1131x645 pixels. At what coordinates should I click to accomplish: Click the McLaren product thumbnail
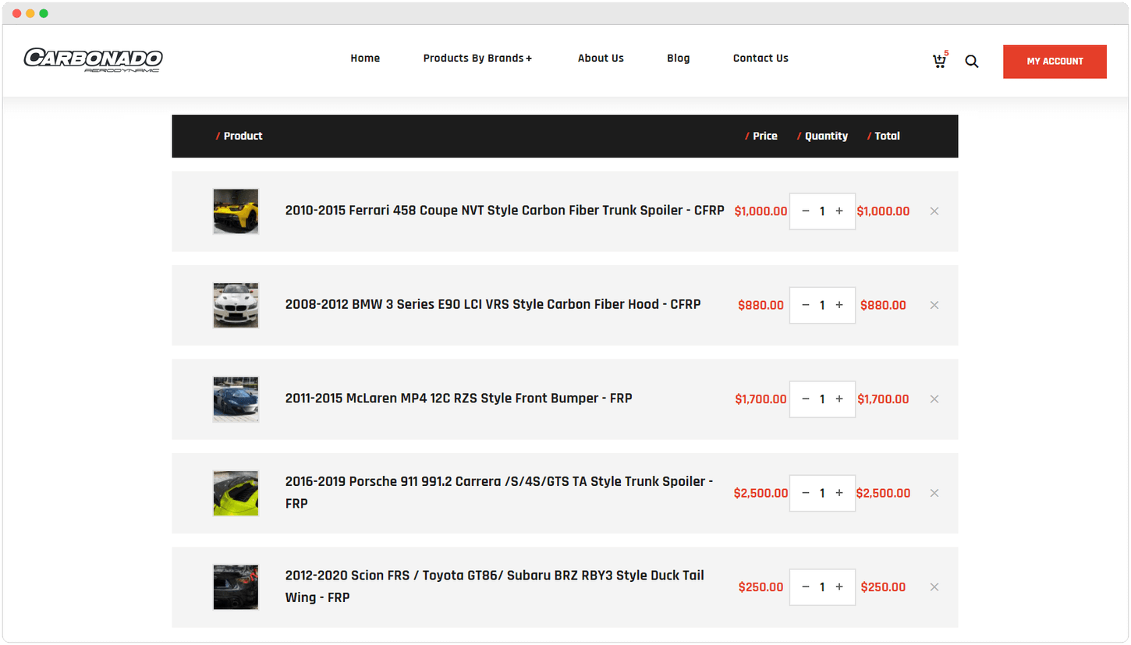tap(236, 399)
